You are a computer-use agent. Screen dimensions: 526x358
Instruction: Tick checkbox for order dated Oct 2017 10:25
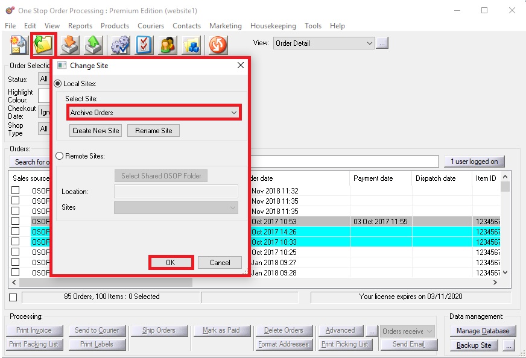pyautogui.click(x=16, y=252)
